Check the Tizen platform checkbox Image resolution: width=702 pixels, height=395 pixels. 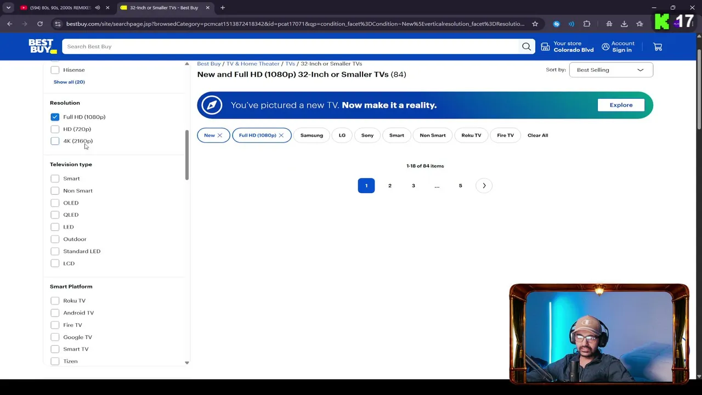[x=55, y=361]
